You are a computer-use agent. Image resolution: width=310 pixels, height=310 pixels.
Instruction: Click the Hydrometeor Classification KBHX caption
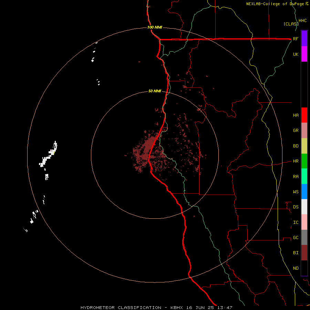[156, 308]
